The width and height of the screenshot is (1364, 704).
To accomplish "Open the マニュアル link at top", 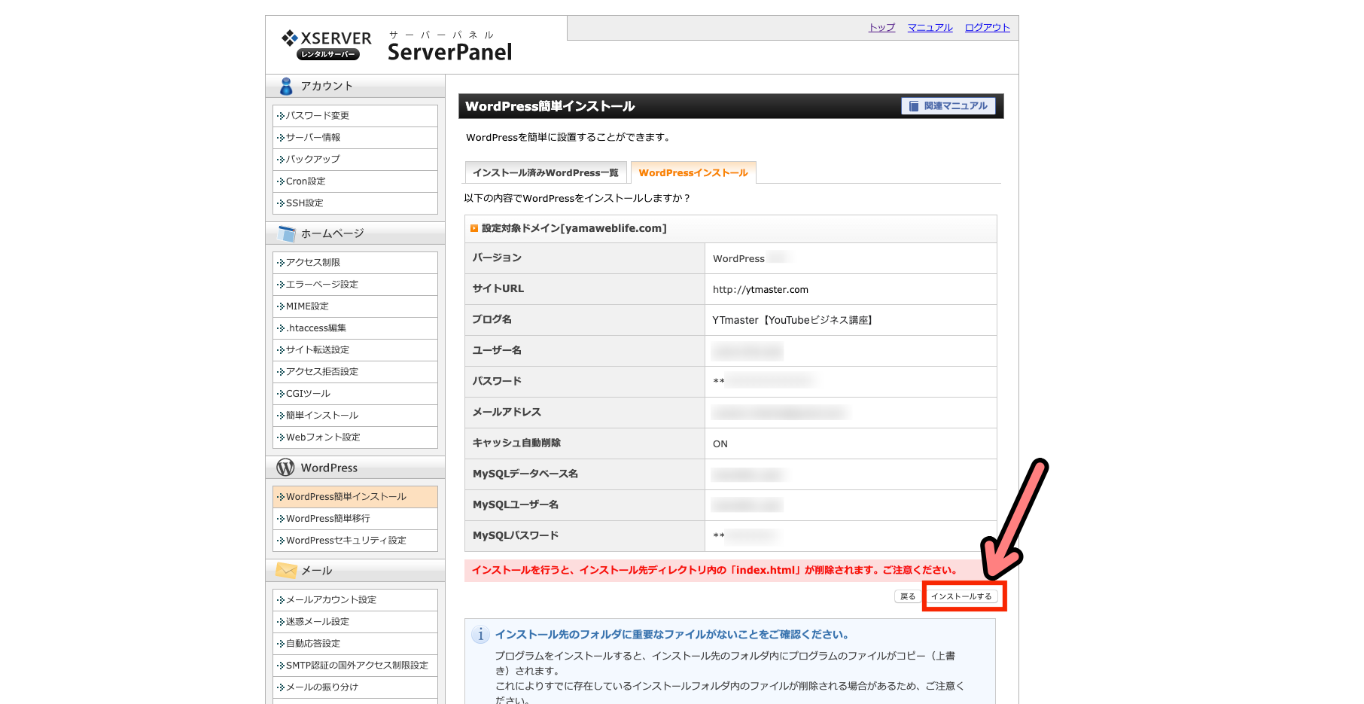I will pos(930,28).
